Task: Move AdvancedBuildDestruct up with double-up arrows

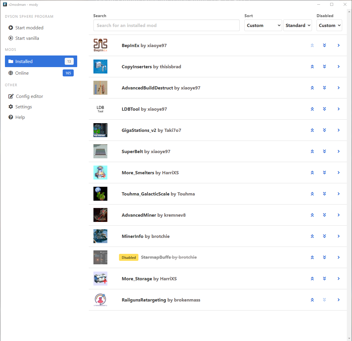Action: tap(312, 88)
